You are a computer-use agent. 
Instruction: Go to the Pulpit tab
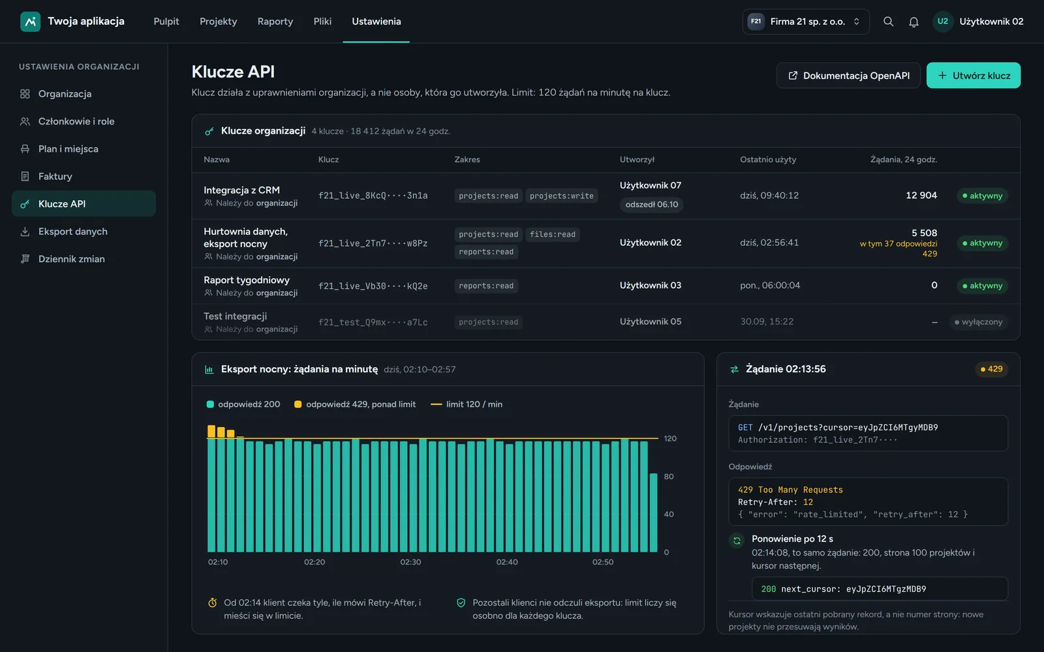coord(166,22)
